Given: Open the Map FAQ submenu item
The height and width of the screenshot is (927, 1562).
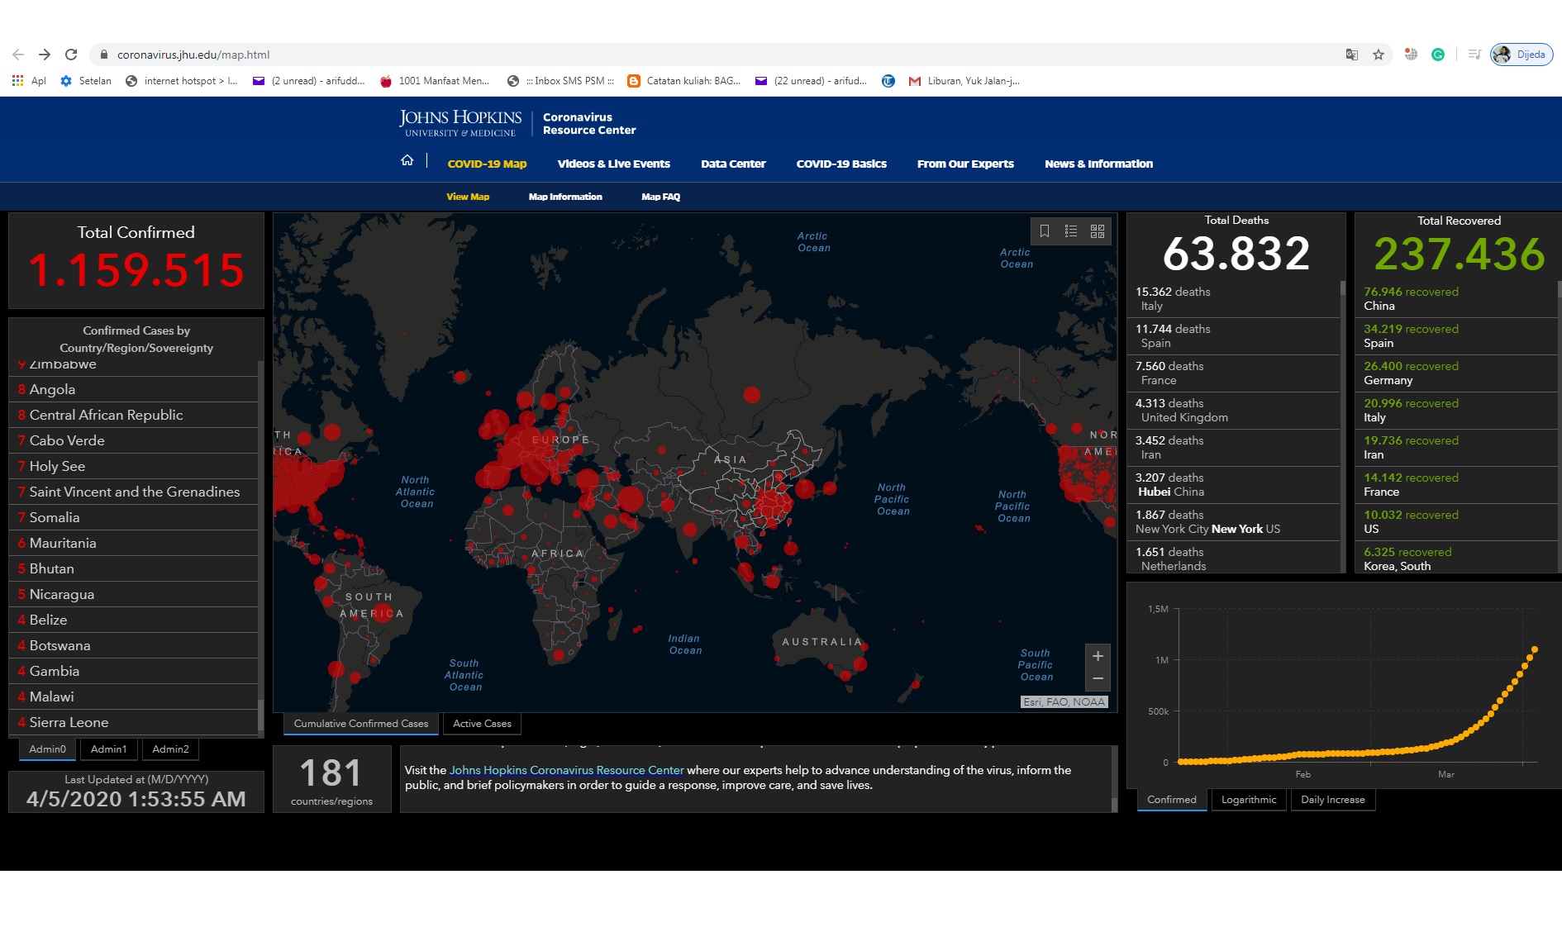Looking at the screenshot, I should [x=660, y=197].
